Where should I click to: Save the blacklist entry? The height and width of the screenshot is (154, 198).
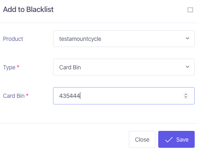(176, 140)
